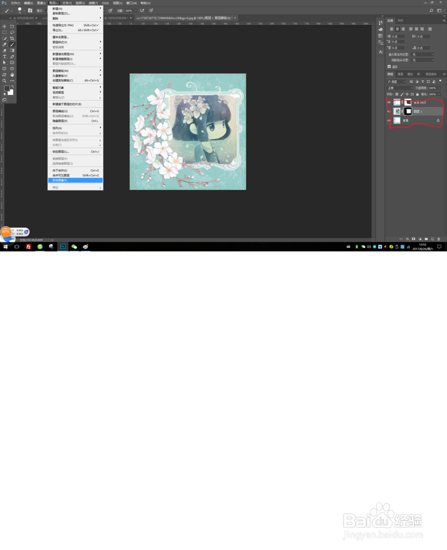
Task: Open 避头尾法则设置 dropdown
Action: (x=422, y=55)
